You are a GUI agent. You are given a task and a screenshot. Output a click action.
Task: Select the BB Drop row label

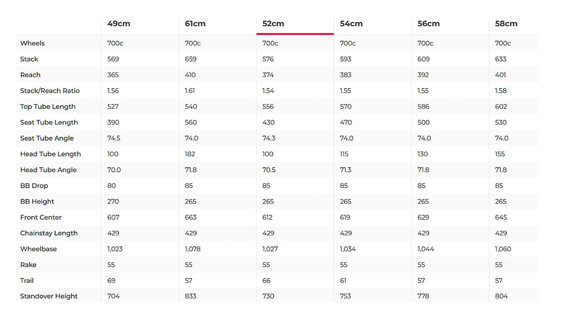pyautogui.click(x=34, y=186)
